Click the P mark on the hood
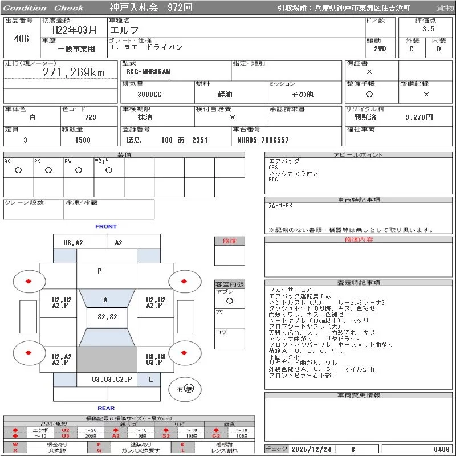 tap(100, 271)
